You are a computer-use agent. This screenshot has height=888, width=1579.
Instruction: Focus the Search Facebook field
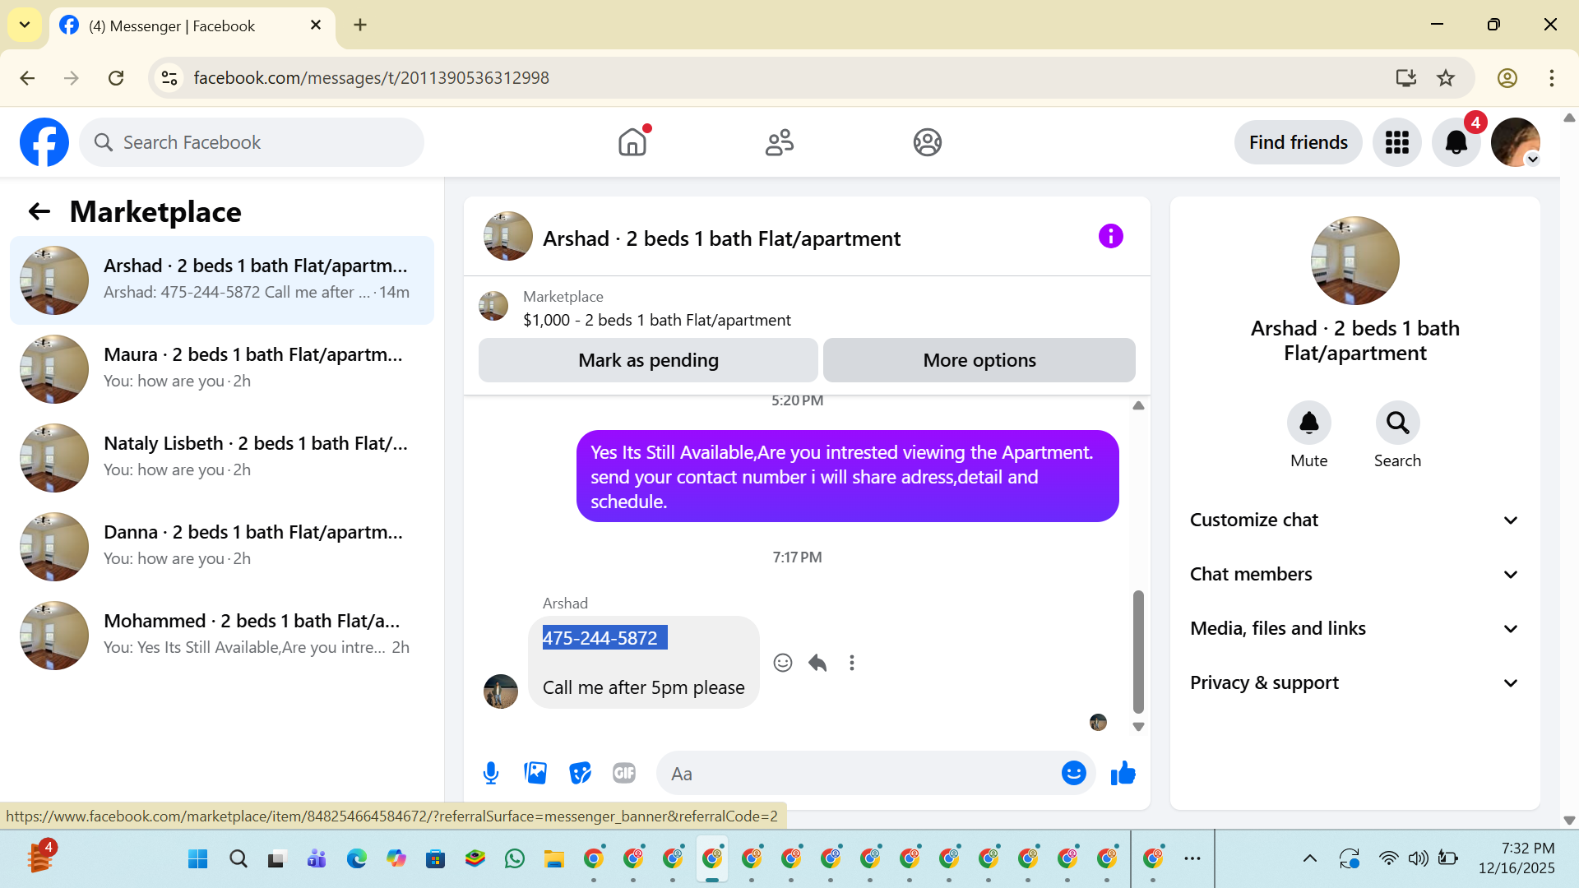coord(252,142)
